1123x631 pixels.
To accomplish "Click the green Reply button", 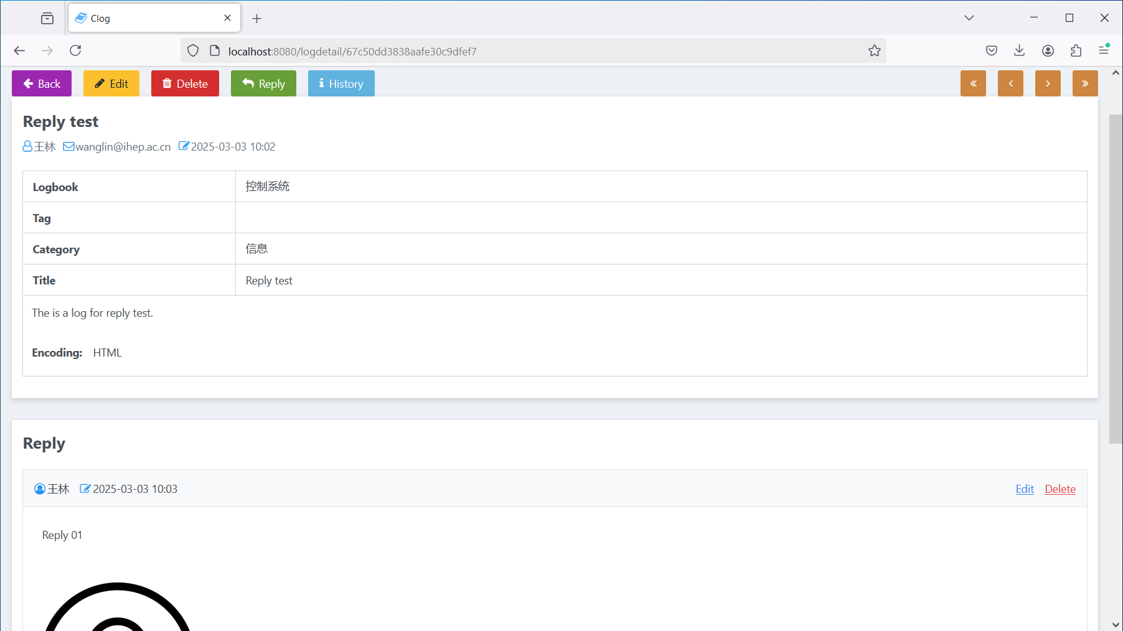I will tap(263, 83).
